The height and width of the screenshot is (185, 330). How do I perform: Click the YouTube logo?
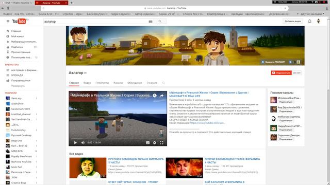click(x=19, y=21)
